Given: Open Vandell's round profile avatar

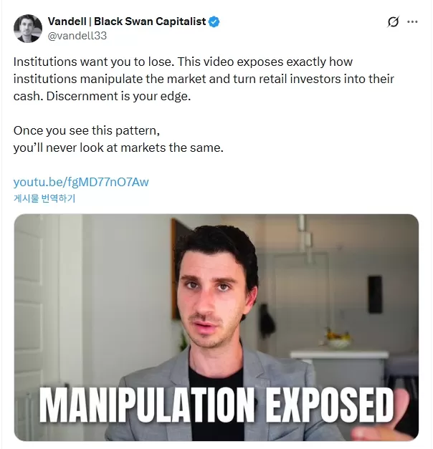Looking at the screenshot, I should coord(28,29).
